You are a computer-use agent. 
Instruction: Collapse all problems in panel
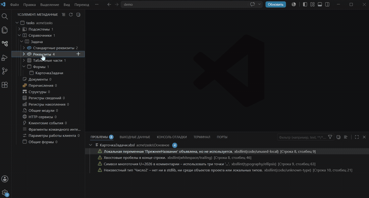pos(338,137)
